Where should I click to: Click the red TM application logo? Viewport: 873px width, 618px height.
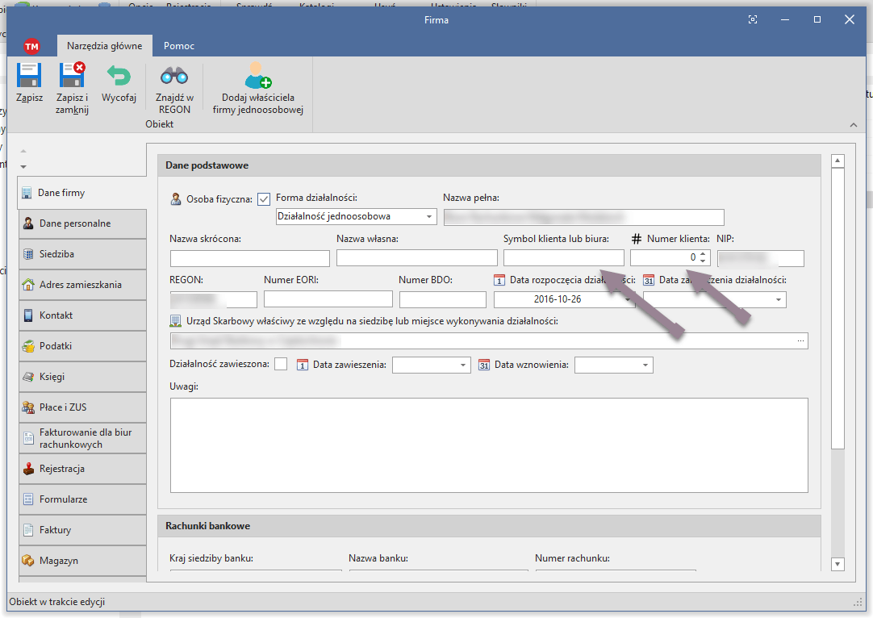tap(31, 46)
